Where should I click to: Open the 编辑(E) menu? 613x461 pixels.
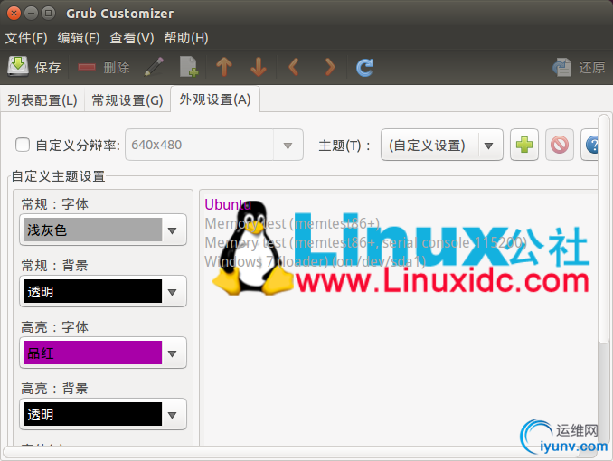click(x=79, y=38)
